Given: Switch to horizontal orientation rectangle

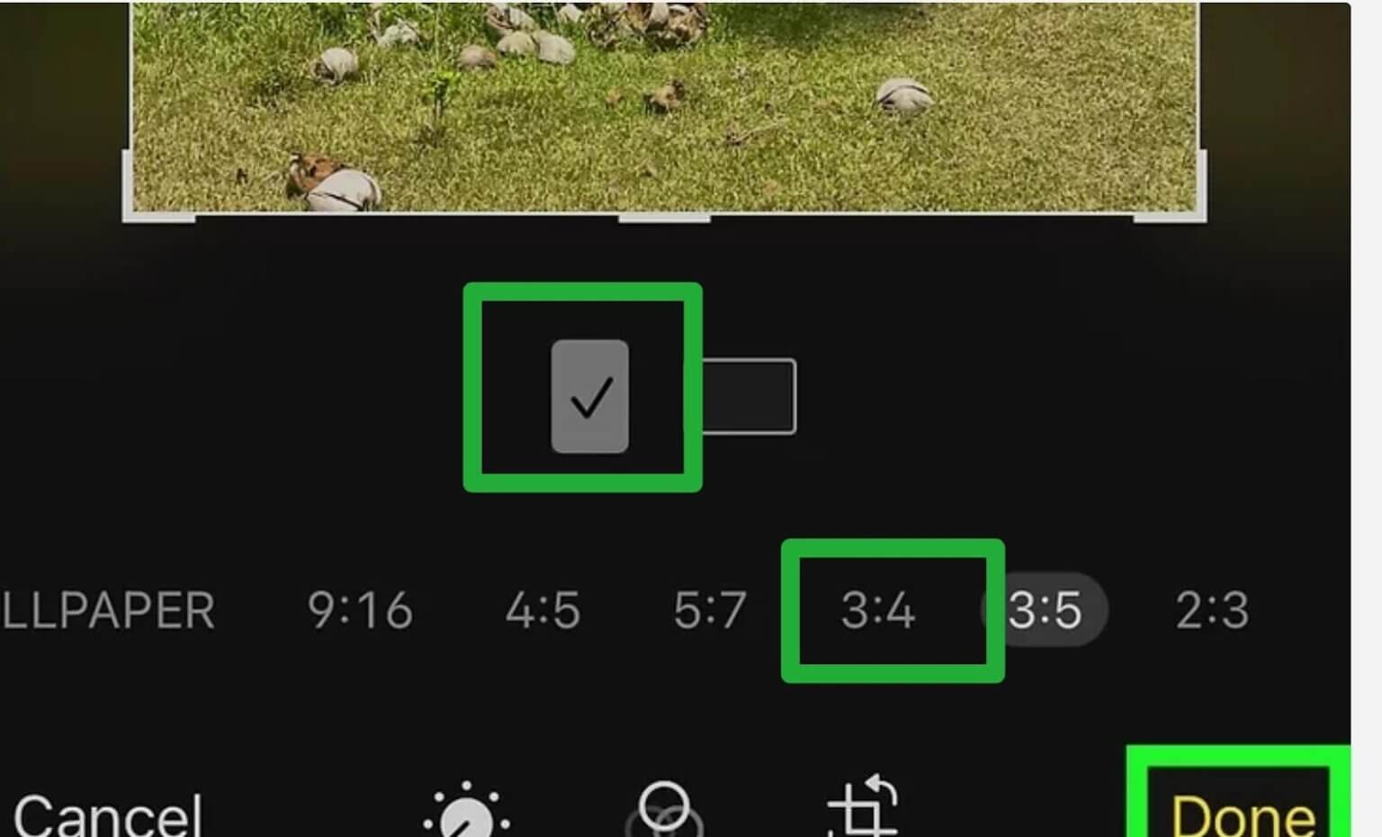Looking at the screenshot, I should 749,396.
